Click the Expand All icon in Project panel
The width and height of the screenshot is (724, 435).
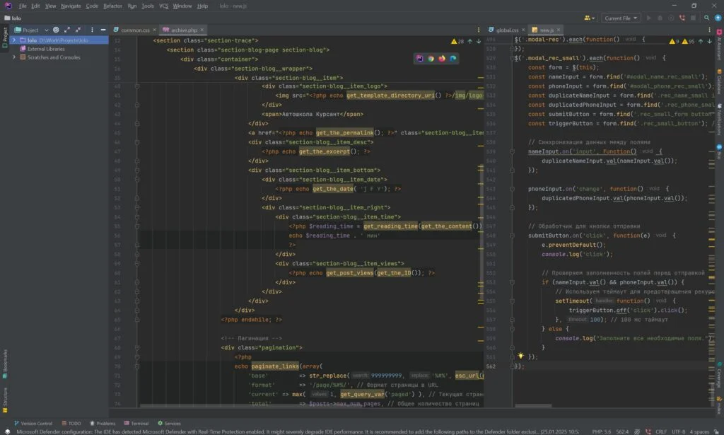[67, 30]
